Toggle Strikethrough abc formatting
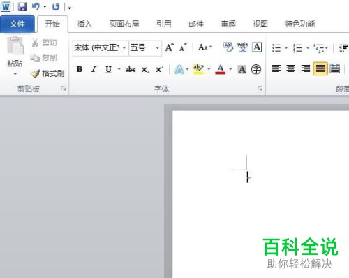This screenshot has width=349, height=278. (x=131, y=69)
